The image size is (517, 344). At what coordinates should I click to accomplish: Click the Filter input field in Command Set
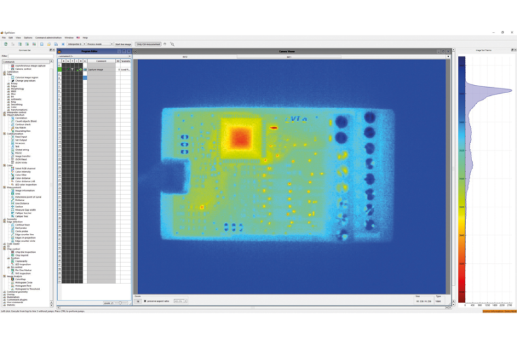[x=31, y=56]
